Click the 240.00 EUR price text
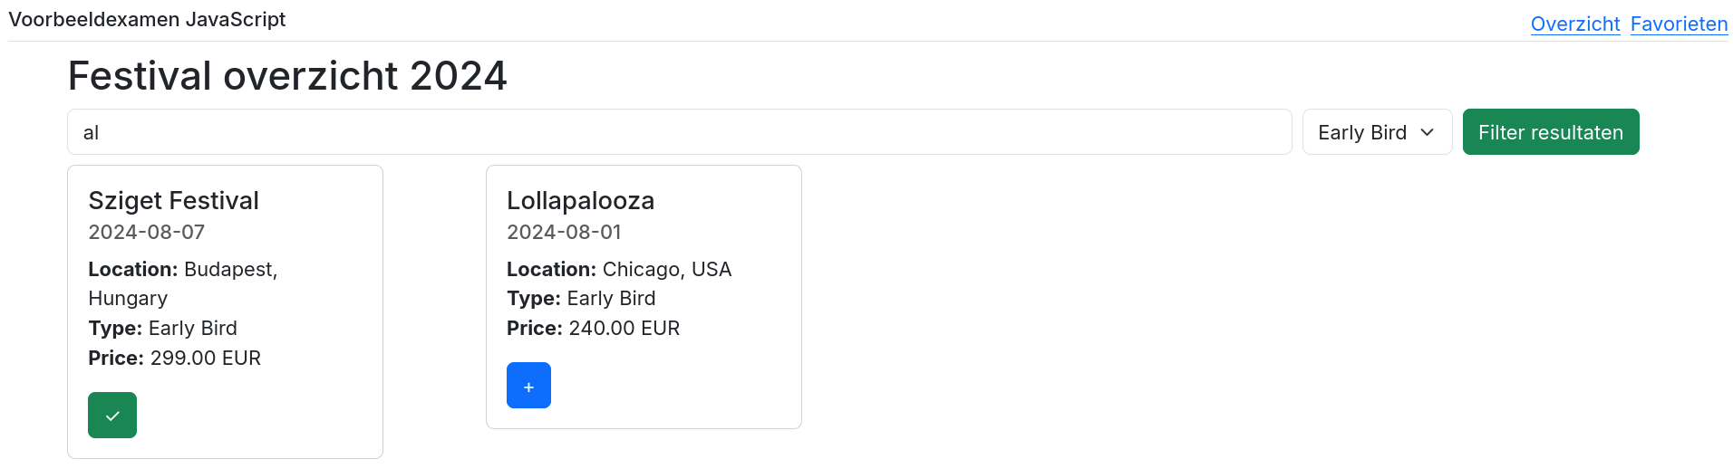1733x469 pixels. click(624, 329)
